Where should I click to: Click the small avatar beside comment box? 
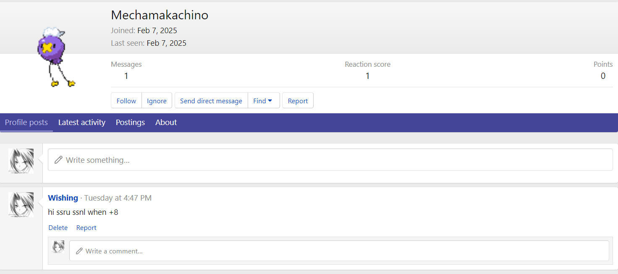(x=58, y=247)
